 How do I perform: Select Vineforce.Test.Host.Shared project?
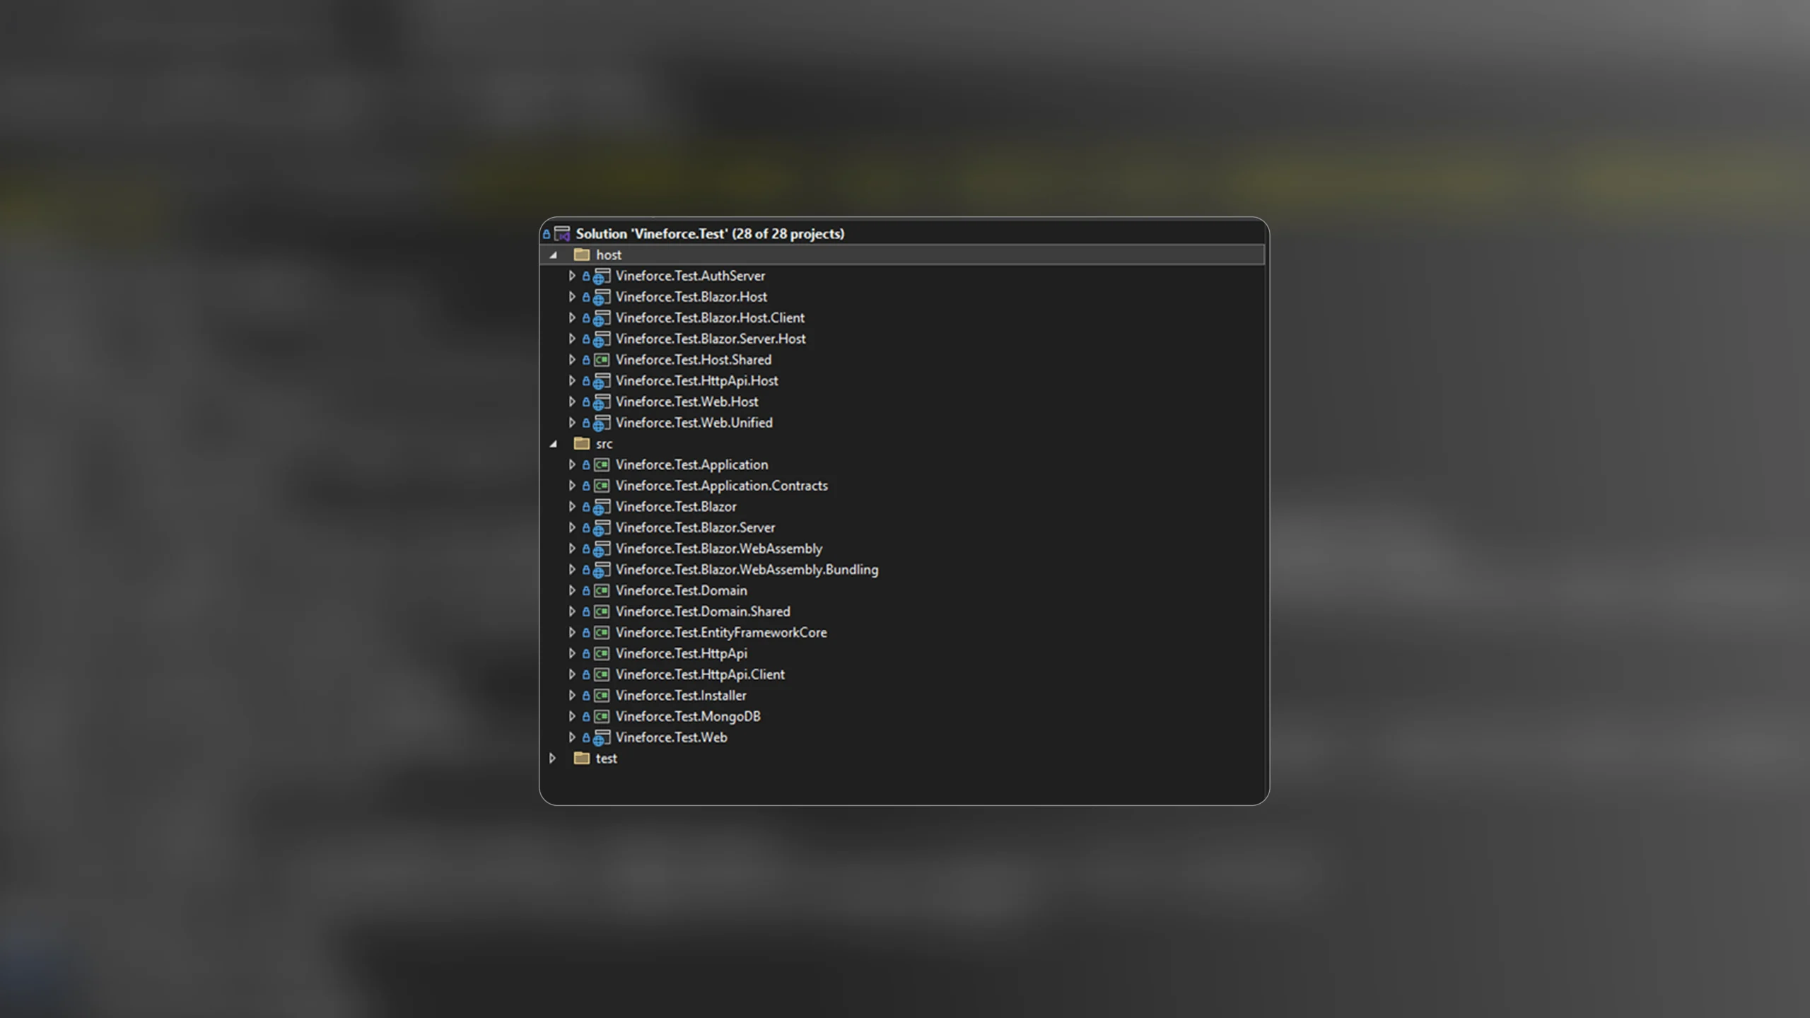694,360
